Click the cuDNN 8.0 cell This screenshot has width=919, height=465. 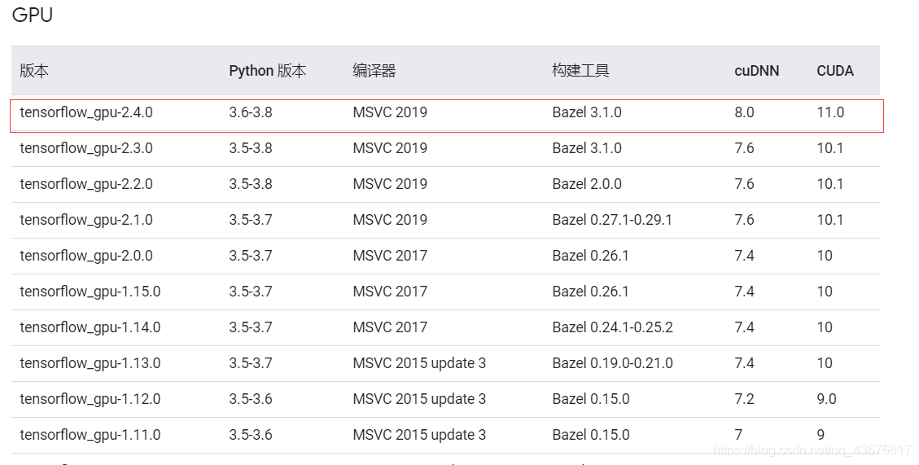744,112
